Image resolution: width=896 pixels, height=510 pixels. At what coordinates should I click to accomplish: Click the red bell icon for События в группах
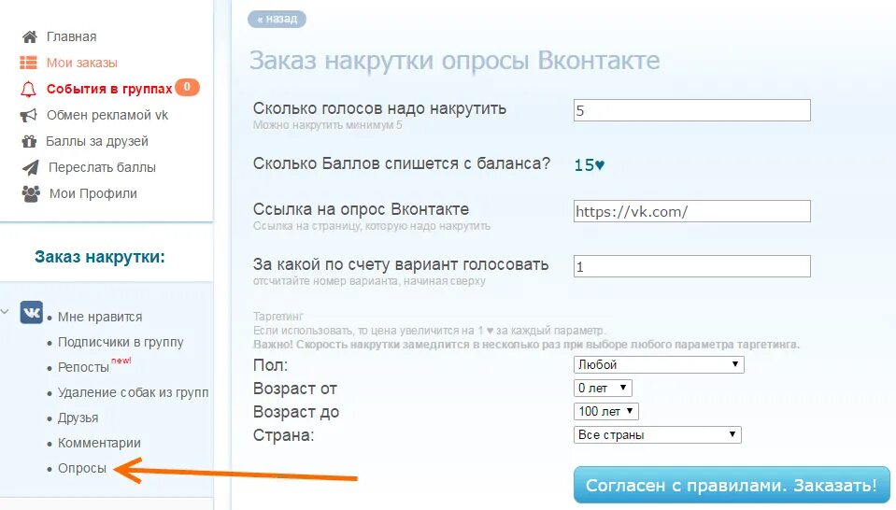(29, 89)
